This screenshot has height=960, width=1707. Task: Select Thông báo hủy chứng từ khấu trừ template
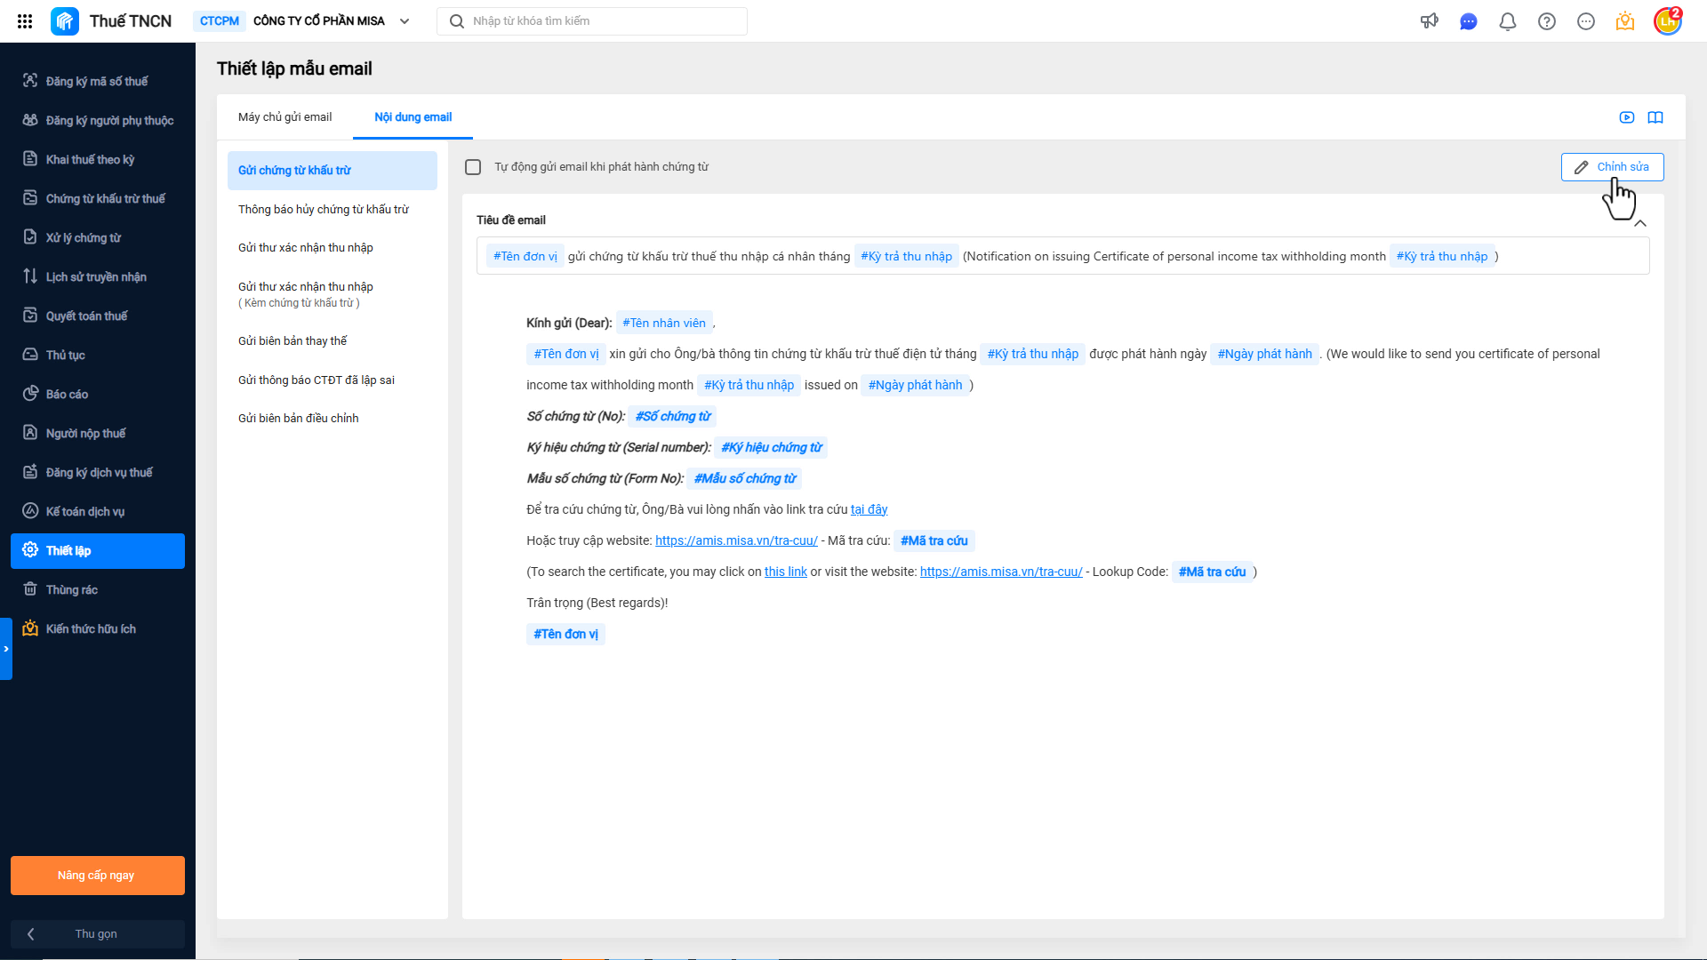(x=333, y=210)
